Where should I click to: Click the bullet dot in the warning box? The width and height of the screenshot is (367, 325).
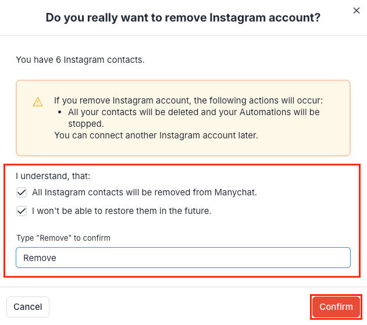pyautogui.click(x=62, y=112)
